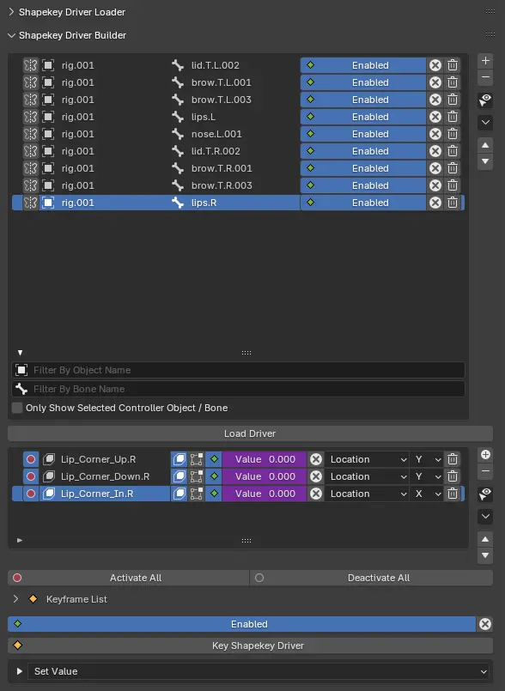The height and width of the screenshot is (691, 505).
Task: Click Deactivate All button
Action: point(371,578)
